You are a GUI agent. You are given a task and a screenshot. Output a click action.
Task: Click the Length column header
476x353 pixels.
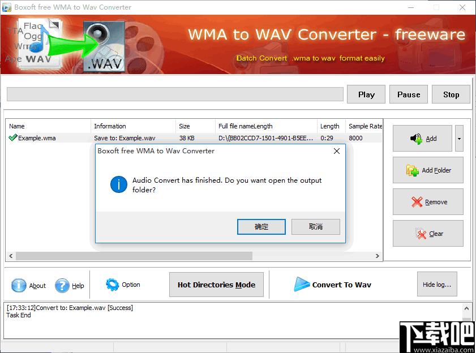click(331, 126)
